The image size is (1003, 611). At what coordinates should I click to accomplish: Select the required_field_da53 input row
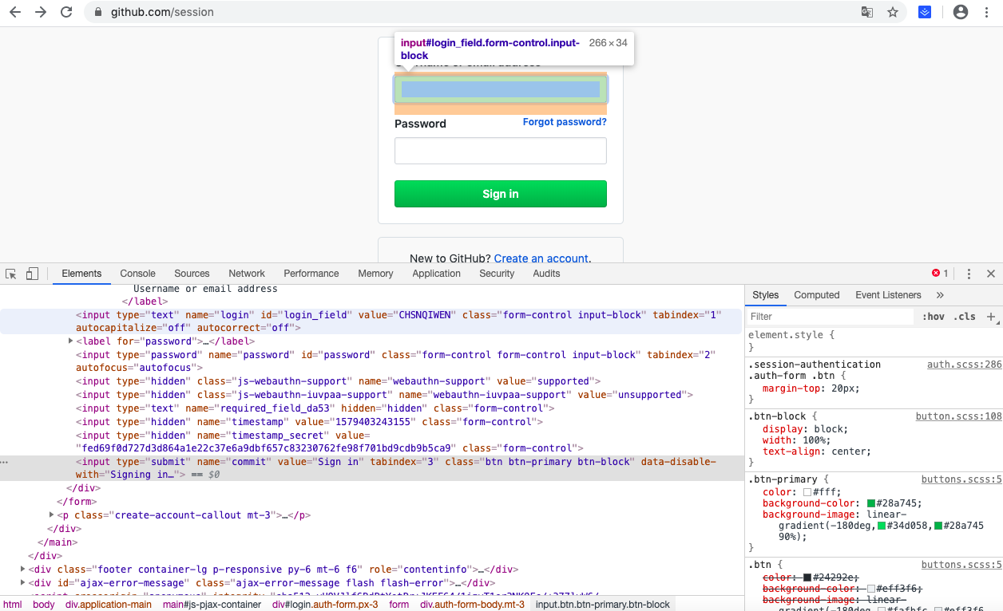(371, 408)
